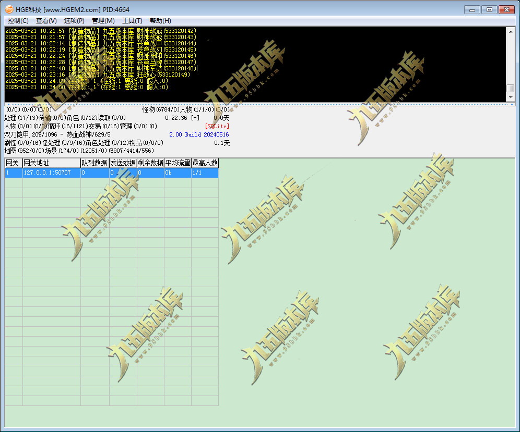Click the 2.00 Build 20240516 version text
520x432 pixels.
tap(199, 134)
